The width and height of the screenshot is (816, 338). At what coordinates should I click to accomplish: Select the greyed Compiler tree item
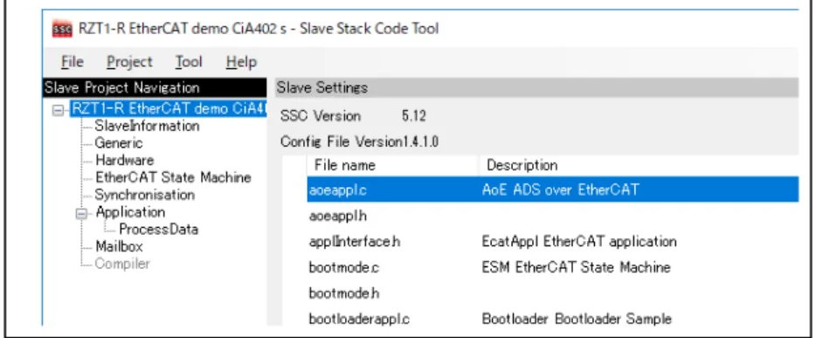tap(122, 264)
